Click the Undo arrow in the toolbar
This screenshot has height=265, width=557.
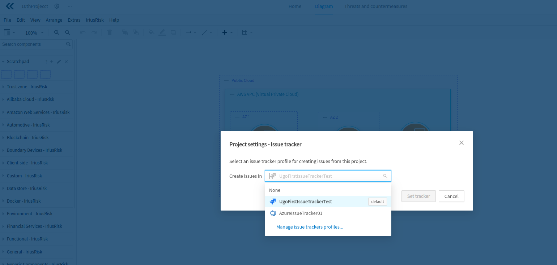pos(82,32)
